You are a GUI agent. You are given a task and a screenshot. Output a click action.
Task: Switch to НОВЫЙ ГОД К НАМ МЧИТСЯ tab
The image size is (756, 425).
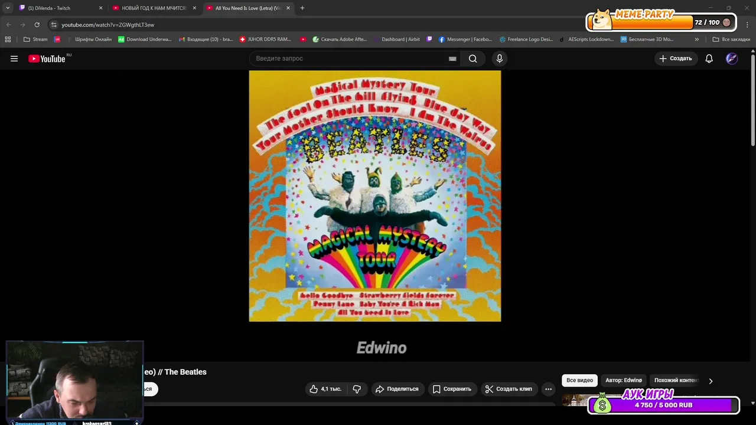154,8
